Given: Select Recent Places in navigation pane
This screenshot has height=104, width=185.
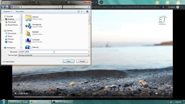Looking at the screenshot, I should coord(12,25).
